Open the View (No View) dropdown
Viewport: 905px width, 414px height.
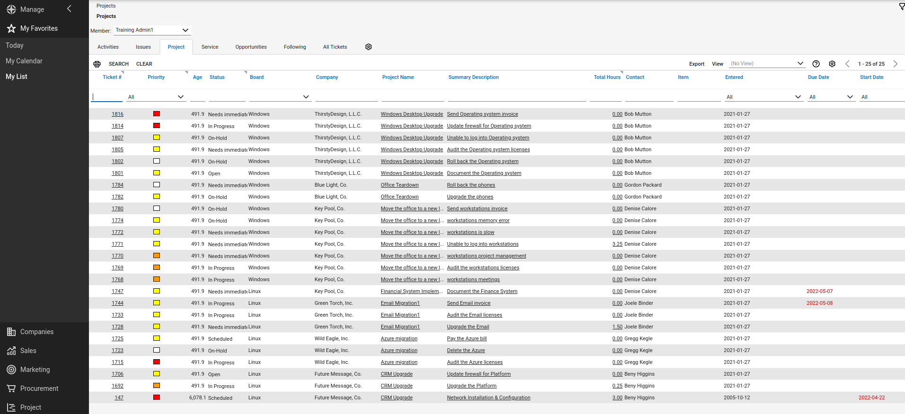click(x=767, y=63)
